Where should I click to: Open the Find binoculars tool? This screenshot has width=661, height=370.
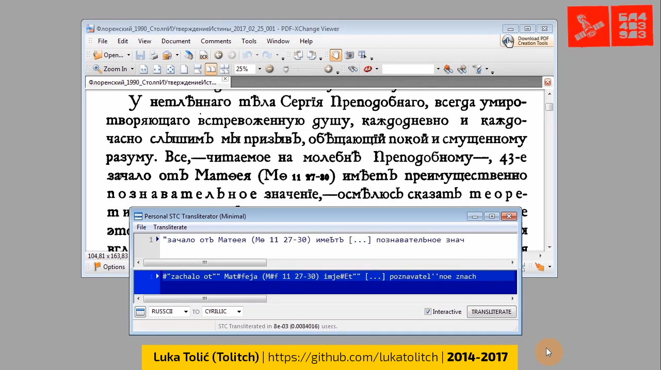(x=353, y=69)
